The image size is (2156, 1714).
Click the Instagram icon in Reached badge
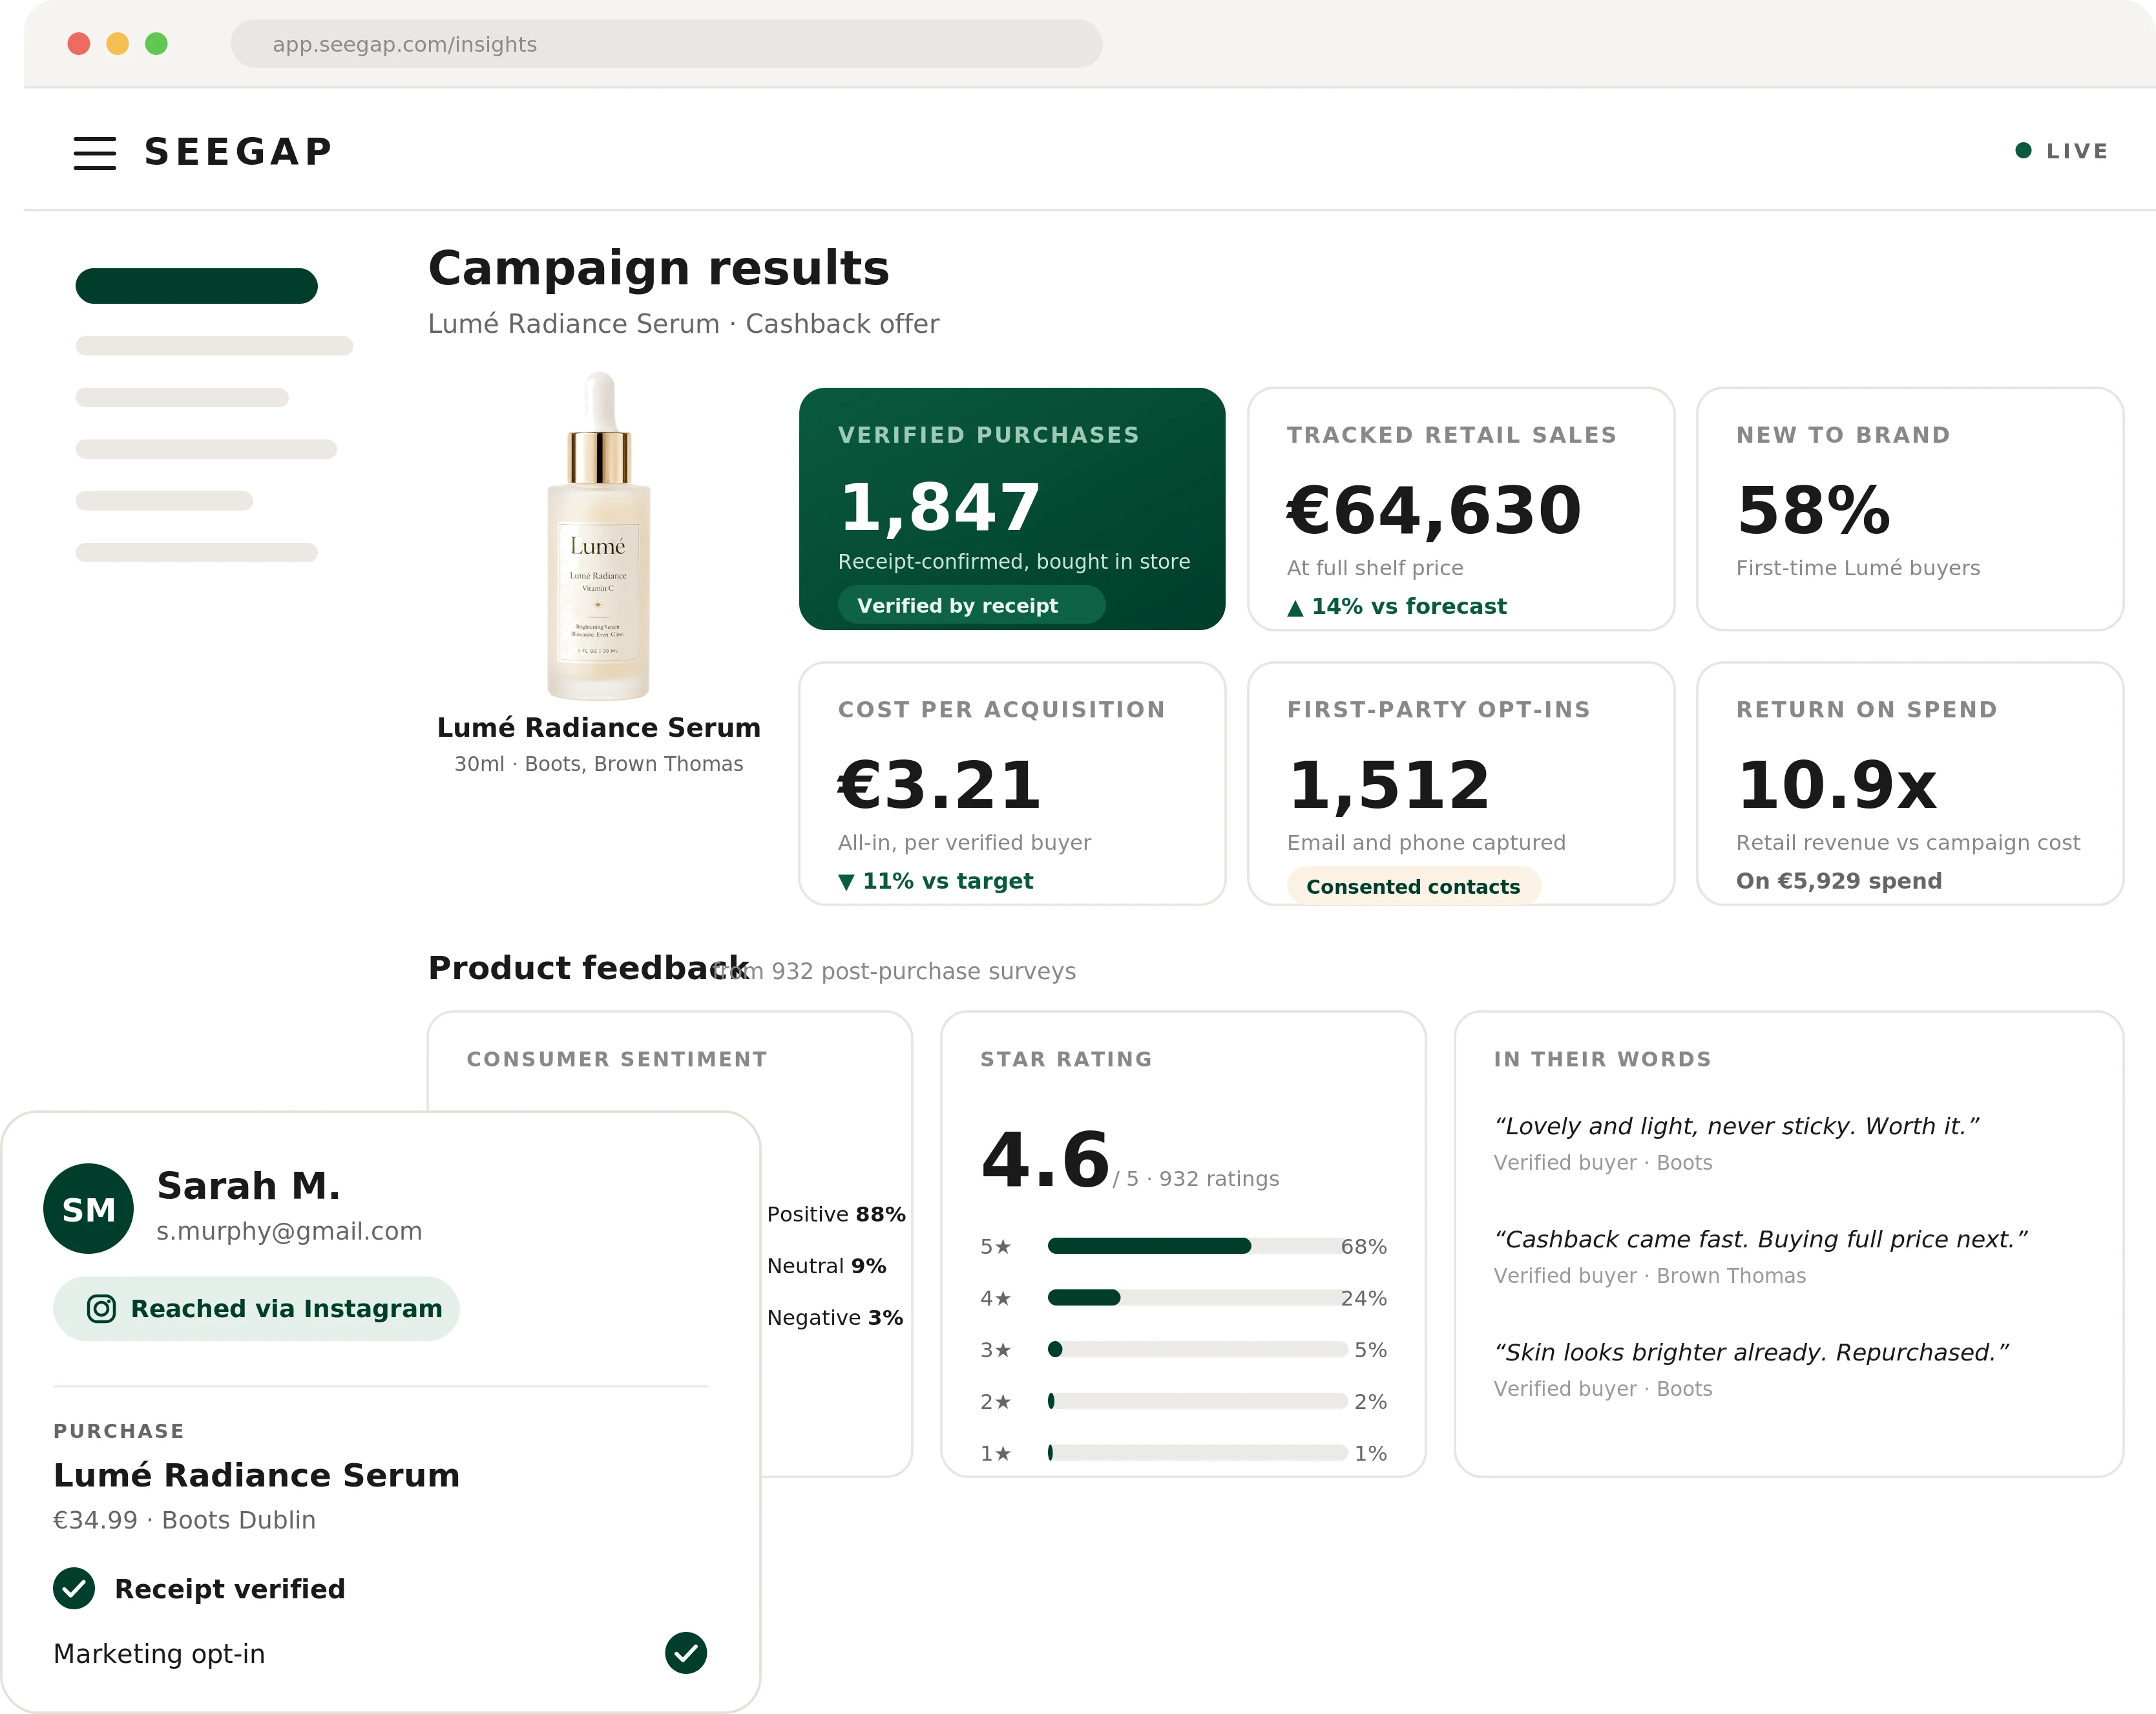click(101, 1309)
